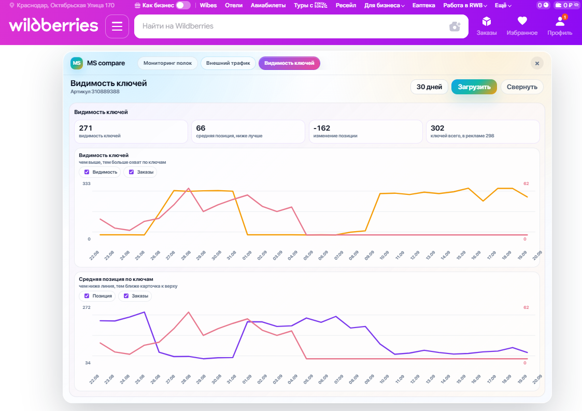This screenshot has height=411, width=582.
Task: Open Избранное heart favorites
Action: [522, 26]
